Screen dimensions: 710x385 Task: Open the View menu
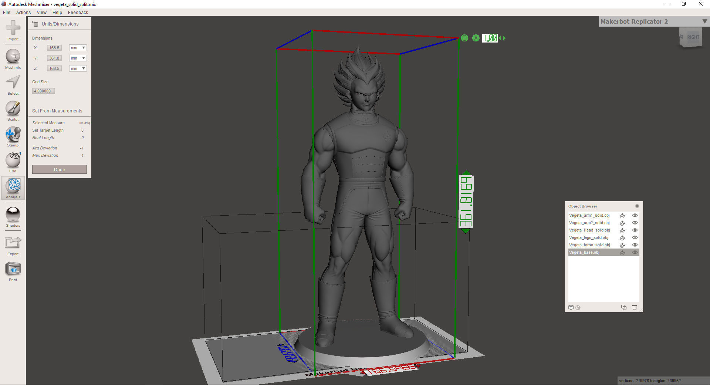pos(42,12)
